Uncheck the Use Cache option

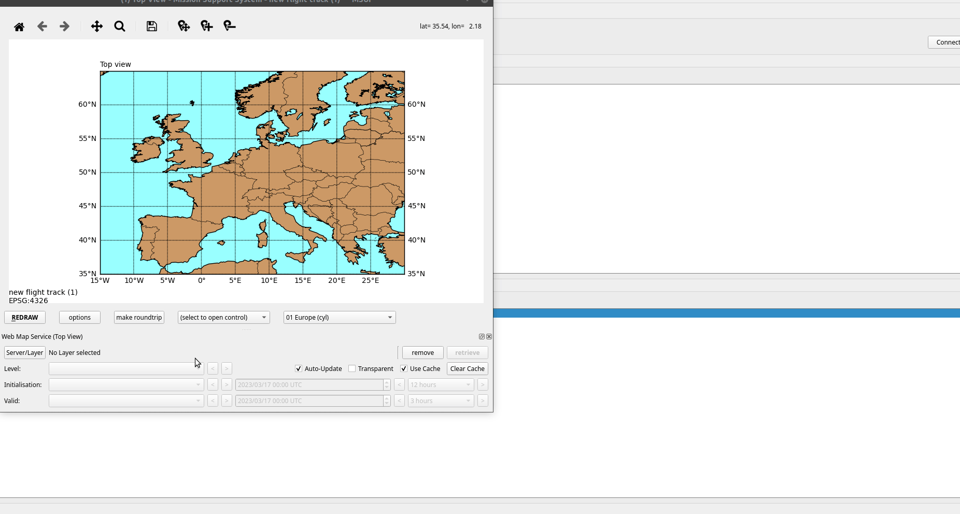tap(404, 368)
